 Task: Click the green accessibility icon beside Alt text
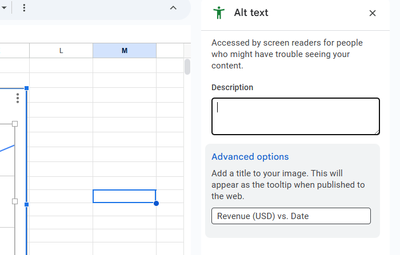coord(218,13)
